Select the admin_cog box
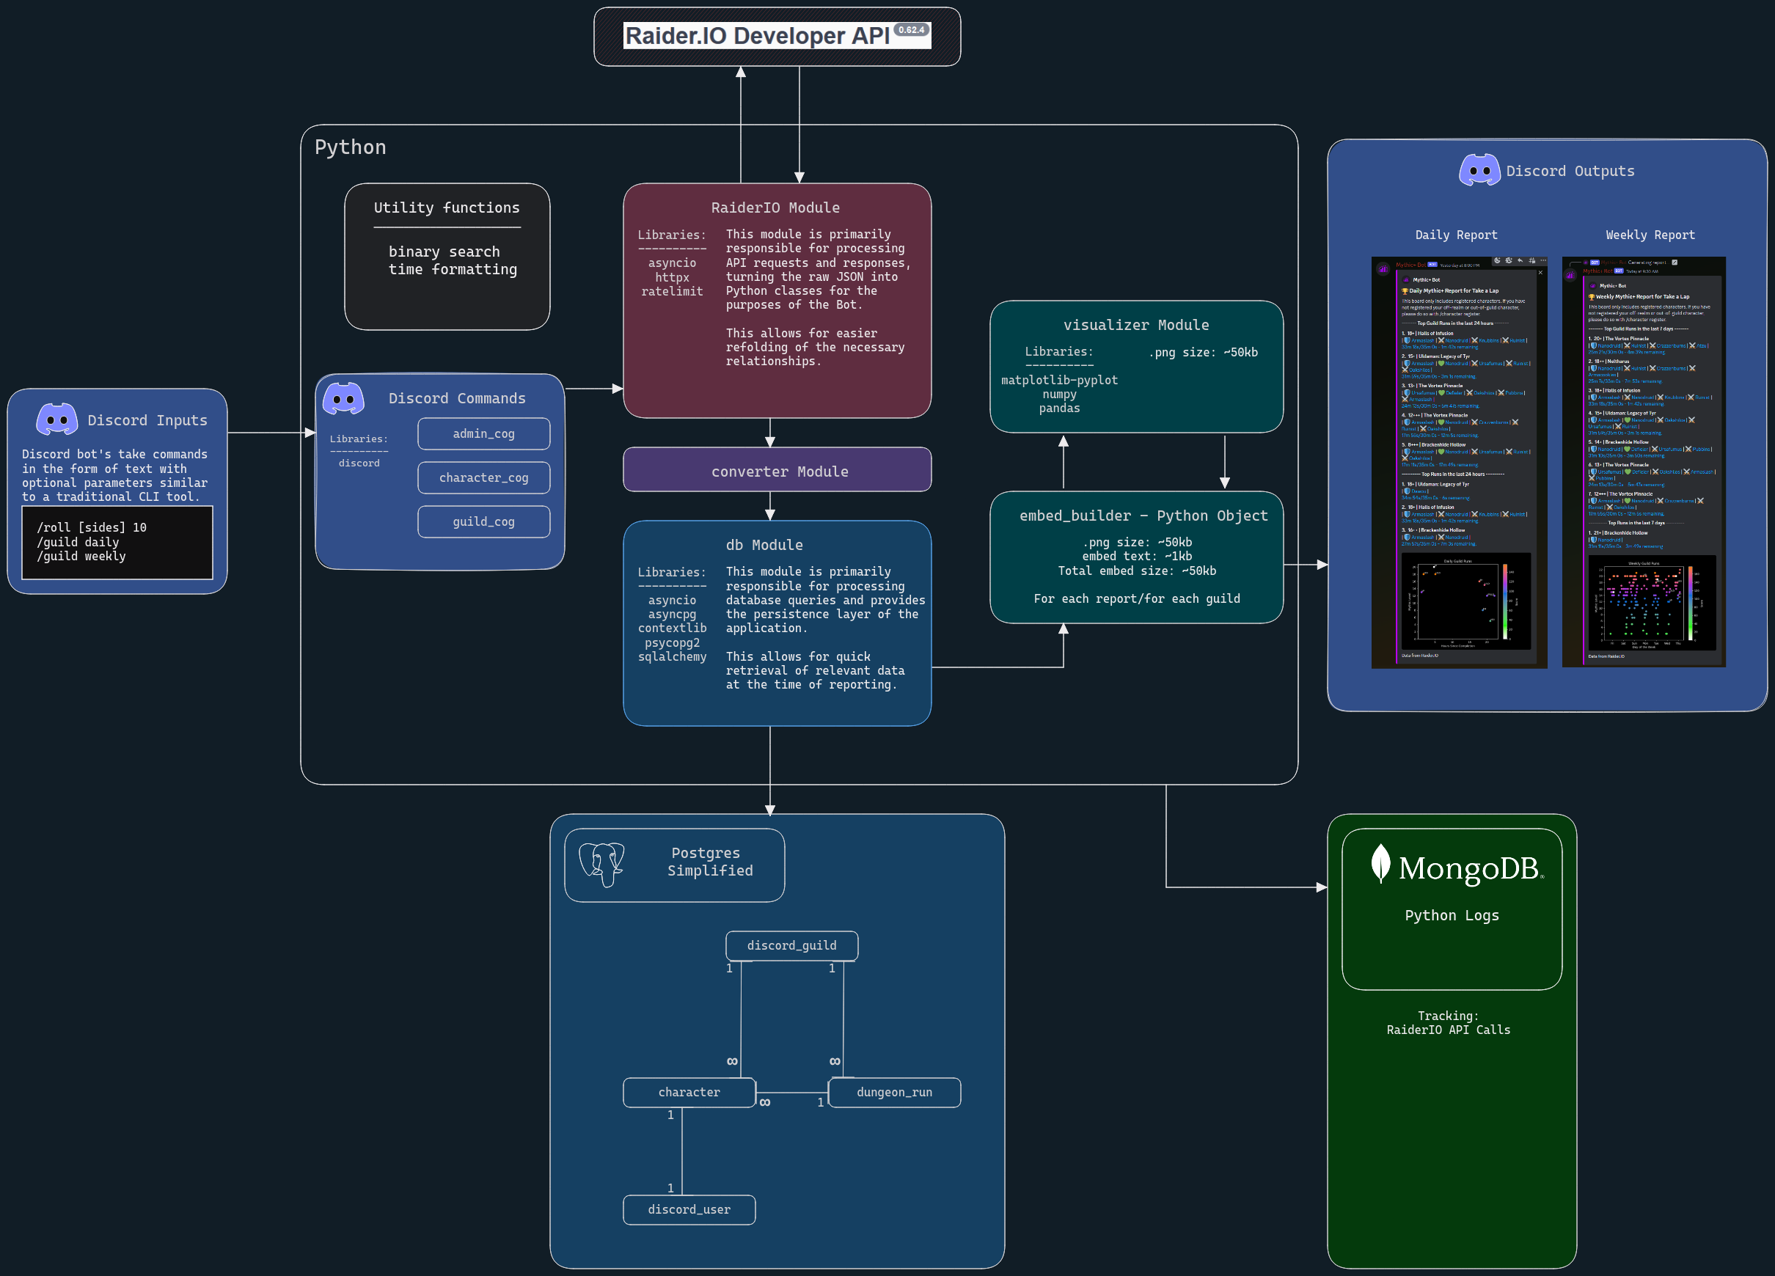Screen dimensions: 1775x1276 pos(483,433)
